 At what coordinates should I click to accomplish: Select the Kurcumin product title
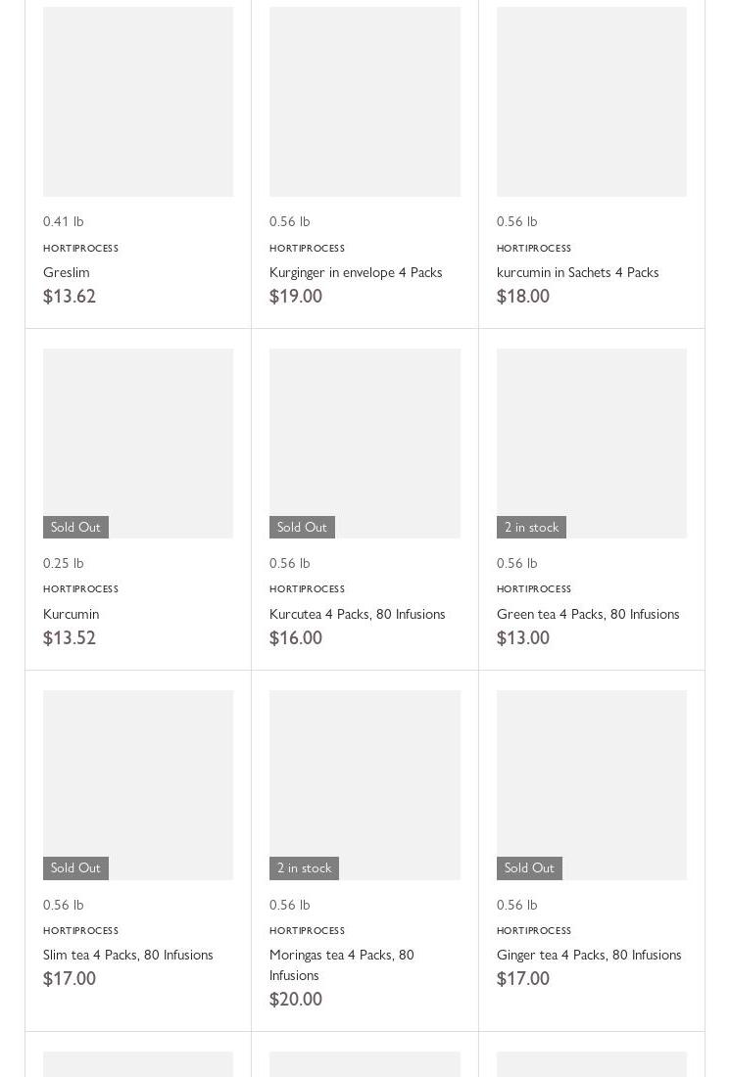(71, 614)
